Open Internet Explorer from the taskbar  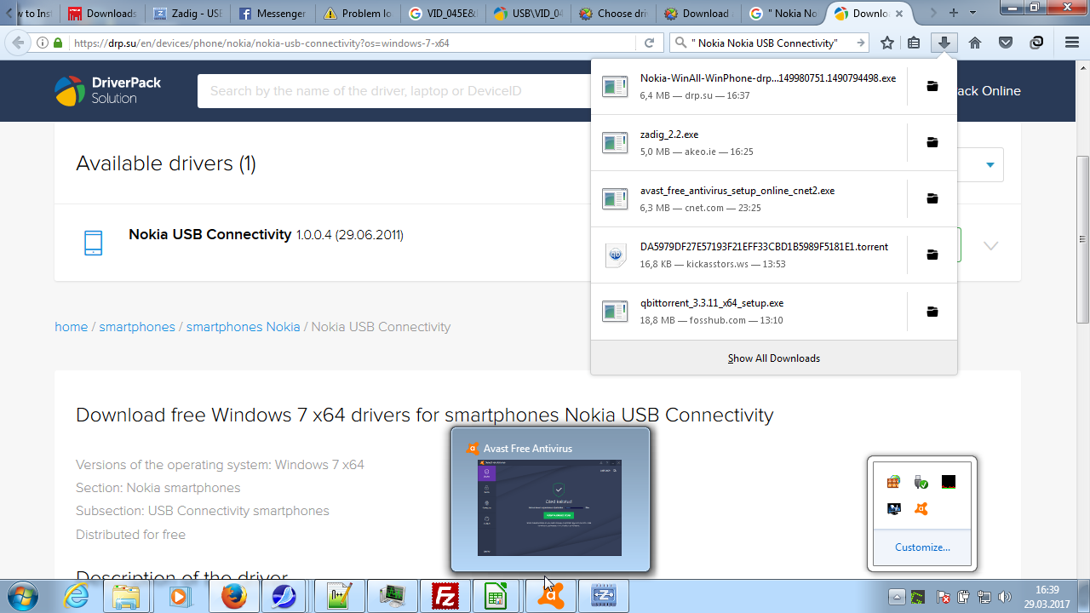click(77, 596)
